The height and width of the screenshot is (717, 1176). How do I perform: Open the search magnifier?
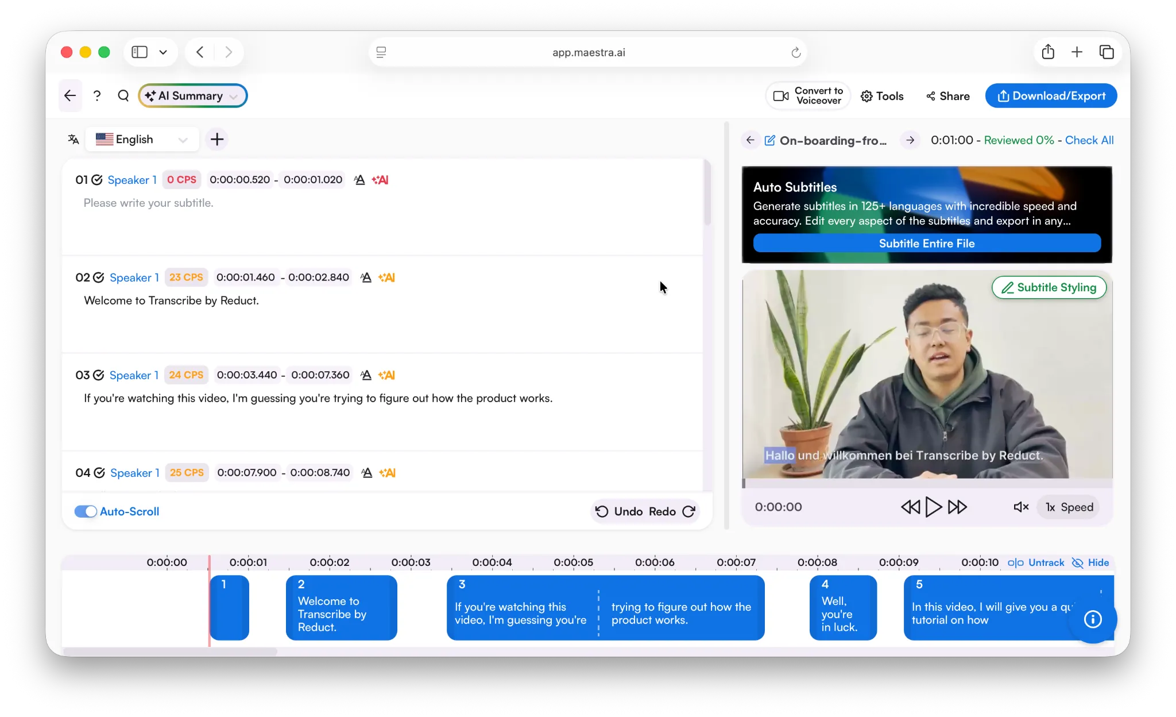point(123,96)
